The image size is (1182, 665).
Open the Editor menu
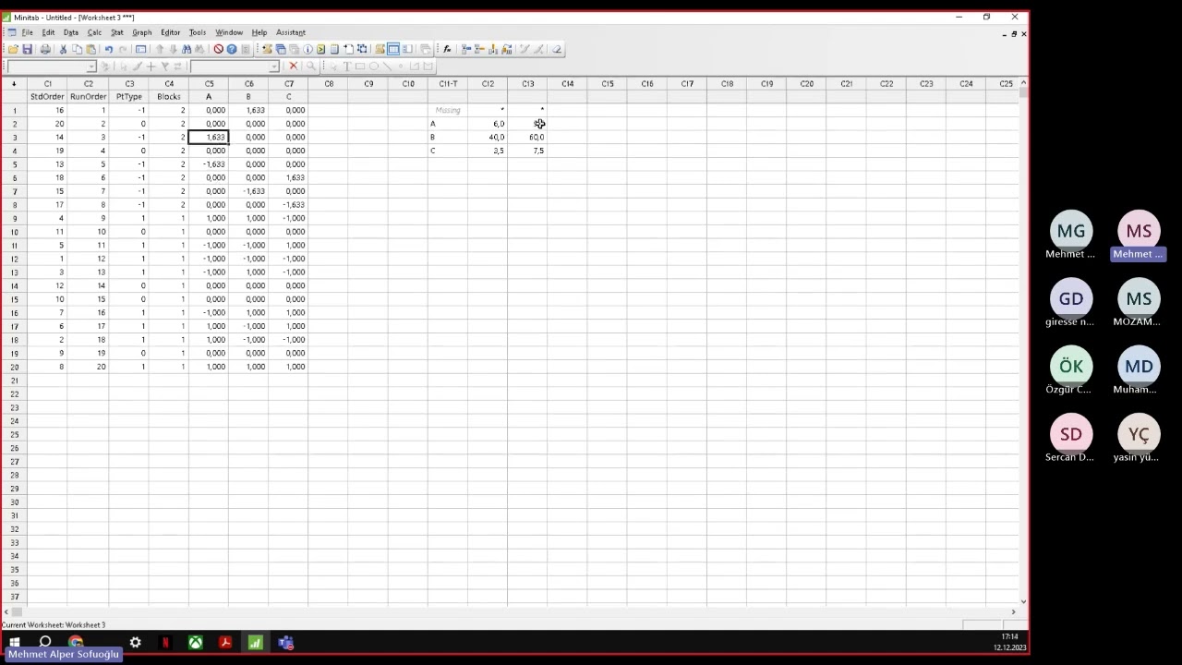point(171,32)
